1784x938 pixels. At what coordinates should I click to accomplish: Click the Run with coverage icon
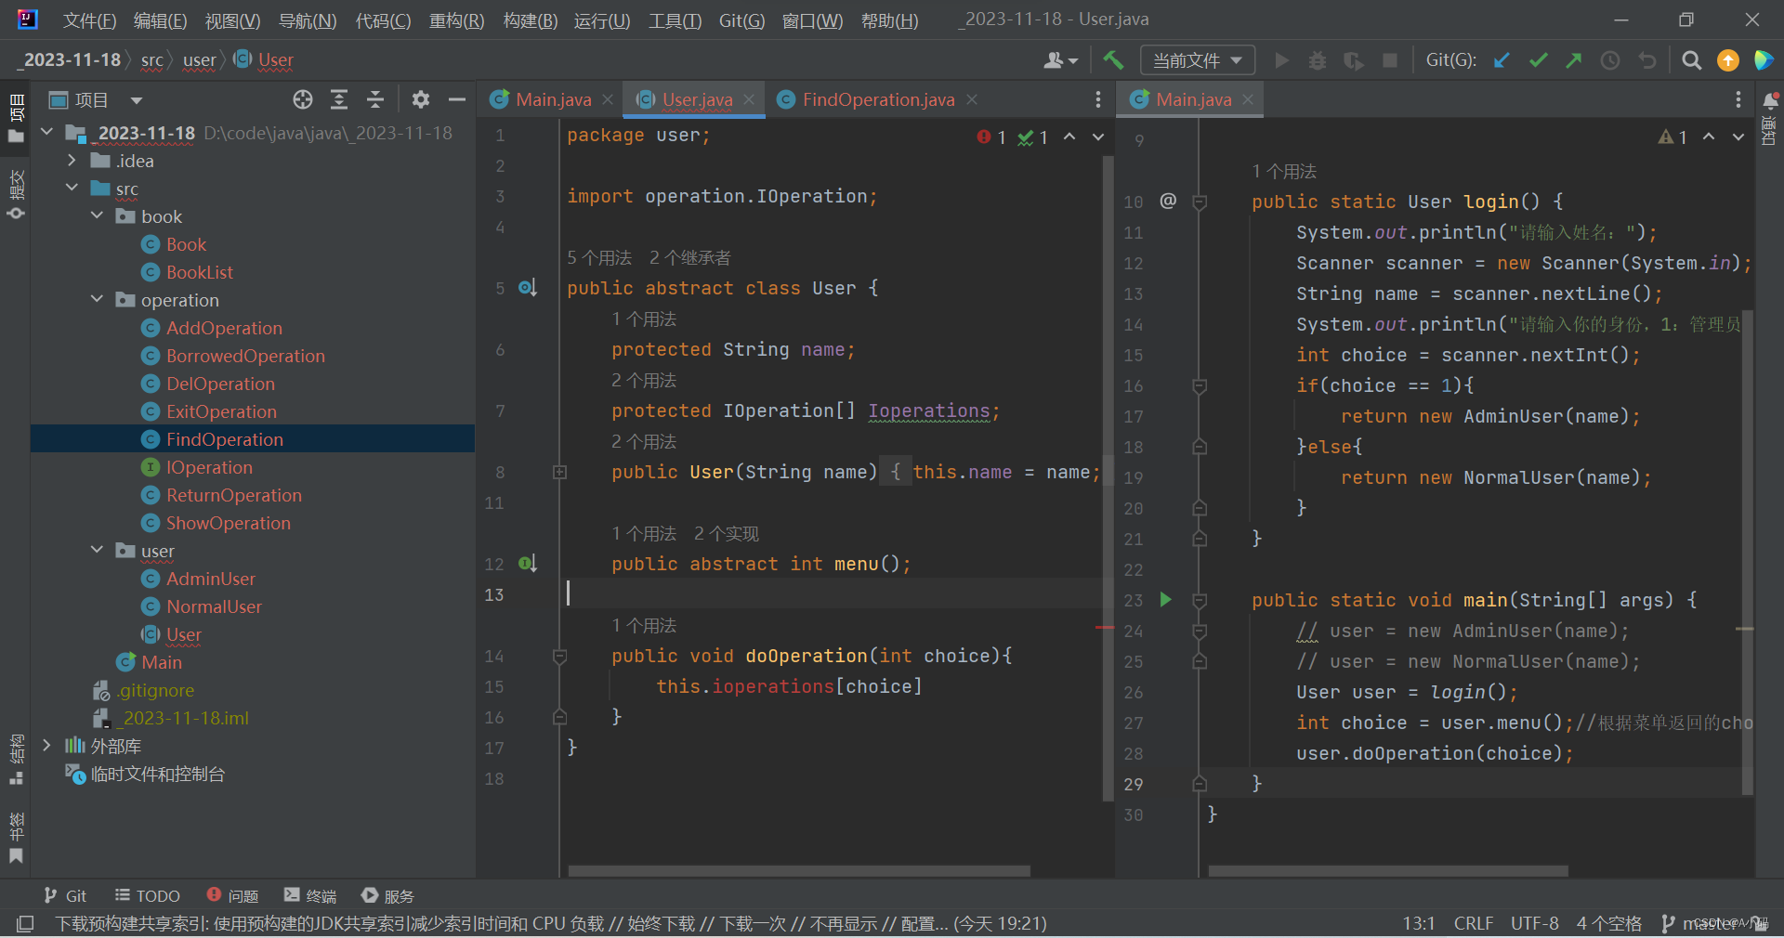point(1354,60)
